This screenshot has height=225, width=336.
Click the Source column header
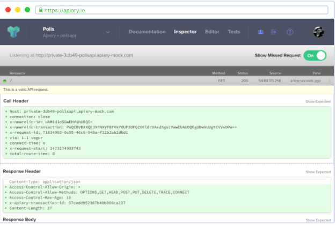275,73
